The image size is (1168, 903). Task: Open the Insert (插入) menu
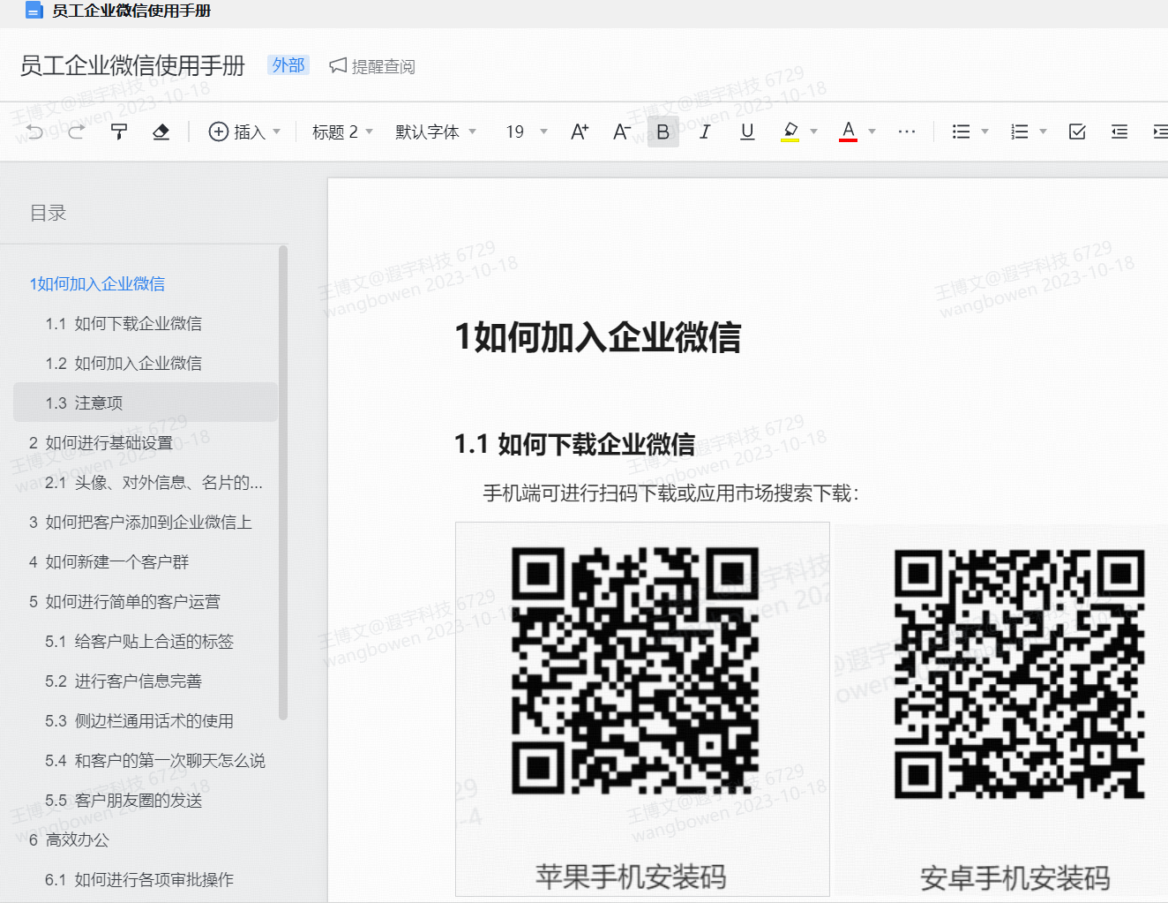(x=244, y=132)
